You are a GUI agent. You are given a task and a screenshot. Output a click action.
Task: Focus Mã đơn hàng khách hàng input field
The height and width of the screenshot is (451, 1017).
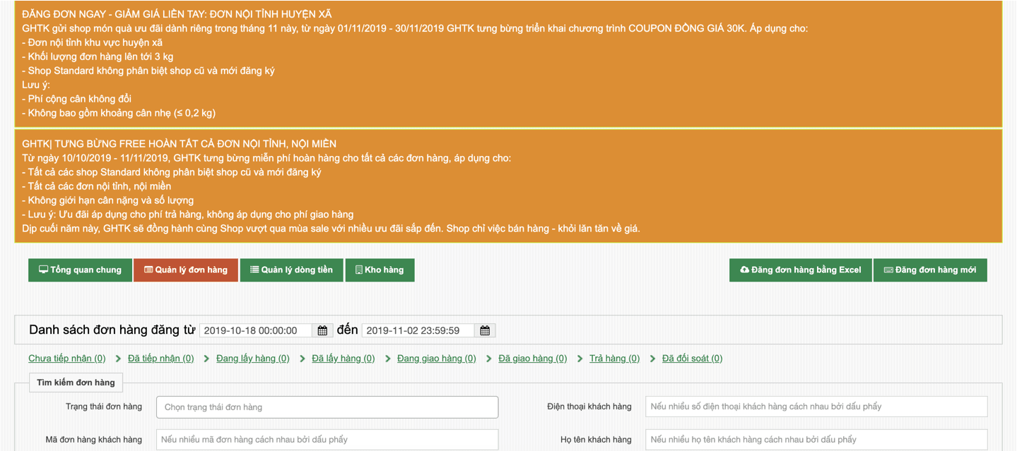tap(327, 440)
